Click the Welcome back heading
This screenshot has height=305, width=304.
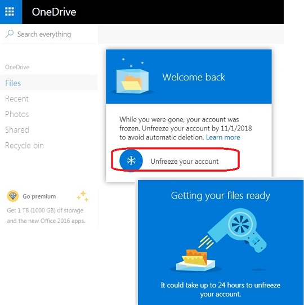(194, 77)
